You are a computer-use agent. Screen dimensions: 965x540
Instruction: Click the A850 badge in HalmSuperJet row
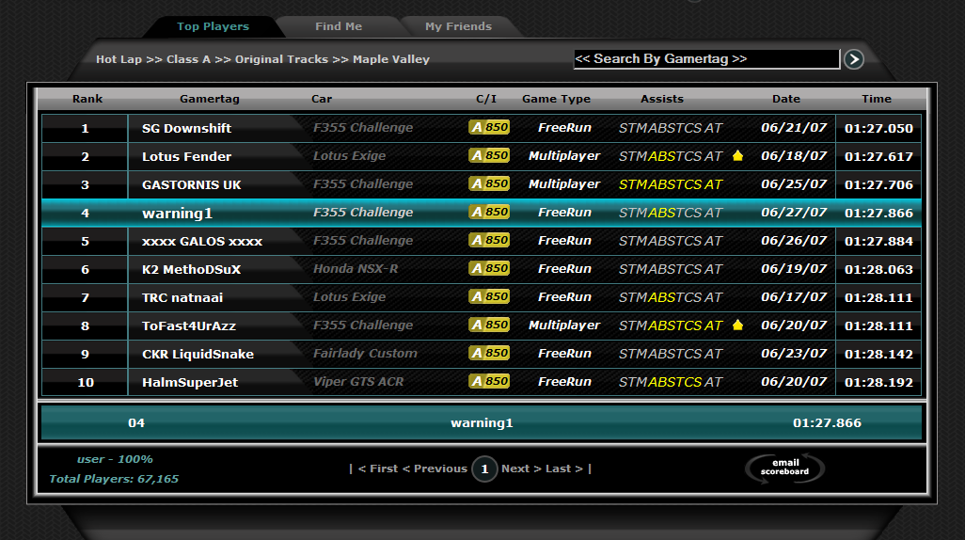489,382
